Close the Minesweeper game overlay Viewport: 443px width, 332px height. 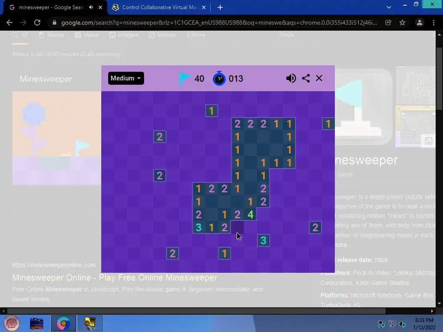[319, 78]
